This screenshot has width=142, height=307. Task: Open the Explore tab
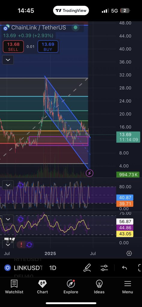point(71,287)
